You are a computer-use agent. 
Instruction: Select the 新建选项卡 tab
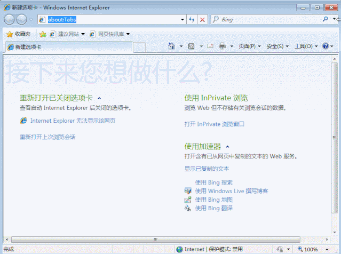tap(69, 47)
